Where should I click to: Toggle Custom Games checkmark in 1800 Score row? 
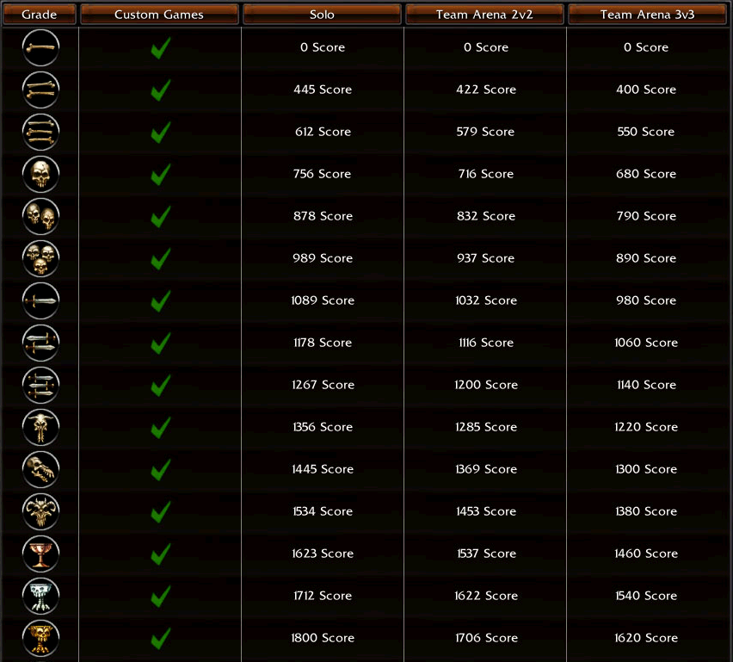point(160,639)
